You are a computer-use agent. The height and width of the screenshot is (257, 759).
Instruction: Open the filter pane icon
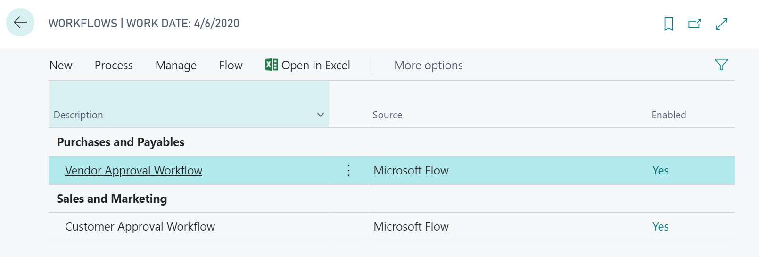pyautogui.click(x=721, y=65)
